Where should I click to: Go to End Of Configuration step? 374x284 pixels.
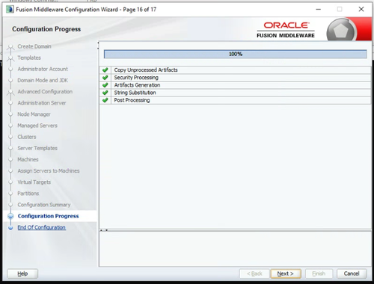[42, 227]
